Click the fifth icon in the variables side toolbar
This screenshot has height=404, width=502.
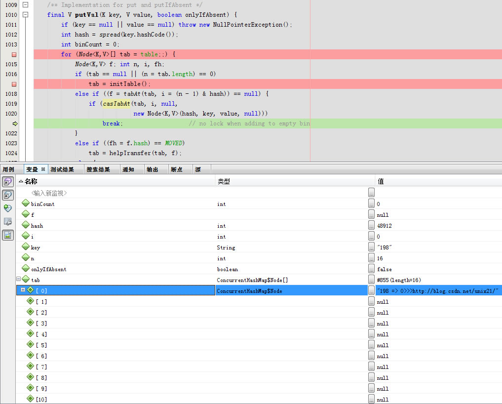[x=8, y=235]
